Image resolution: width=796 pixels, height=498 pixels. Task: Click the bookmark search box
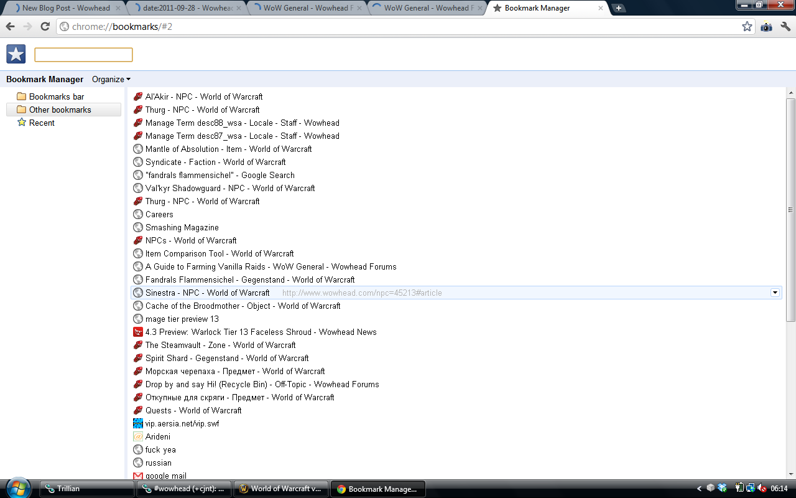(83, 55)
